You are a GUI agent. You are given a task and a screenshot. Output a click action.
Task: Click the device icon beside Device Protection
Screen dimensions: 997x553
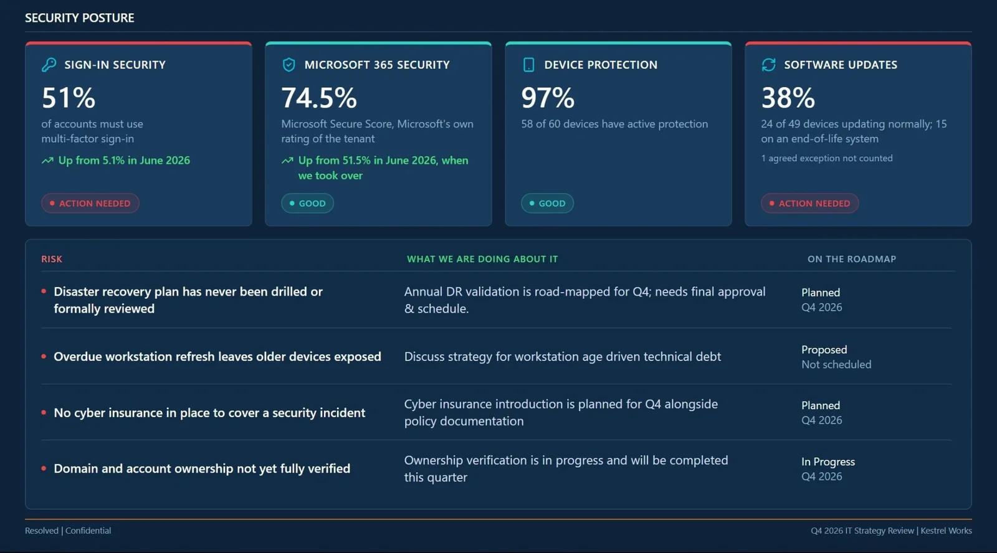click(528, 65)
